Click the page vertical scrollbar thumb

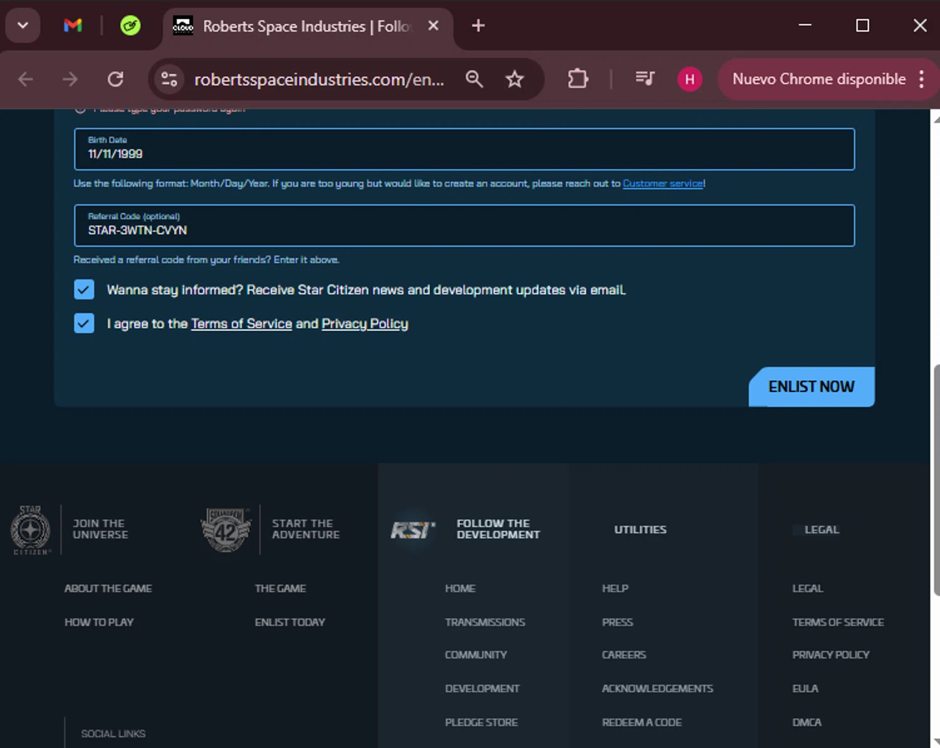pyautogui.click(x=936, y=479)
